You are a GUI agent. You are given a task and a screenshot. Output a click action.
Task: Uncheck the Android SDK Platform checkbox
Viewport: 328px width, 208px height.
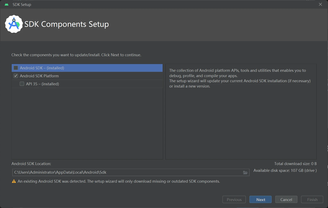coord(16,76)
